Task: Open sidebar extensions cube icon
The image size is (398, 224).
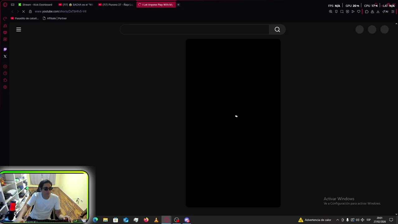Action: [x=5, y=80]
